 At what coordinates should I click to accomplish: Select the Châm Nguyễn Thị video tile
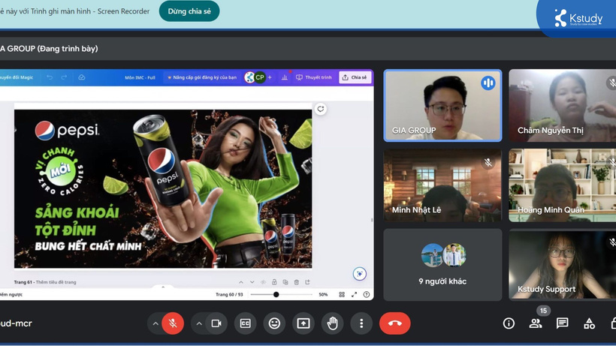pos(562,106)
